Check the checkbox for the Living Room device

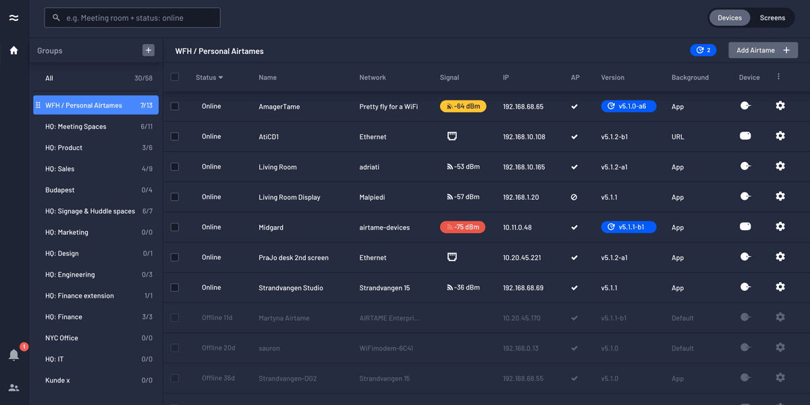click(x=175, y=166)
